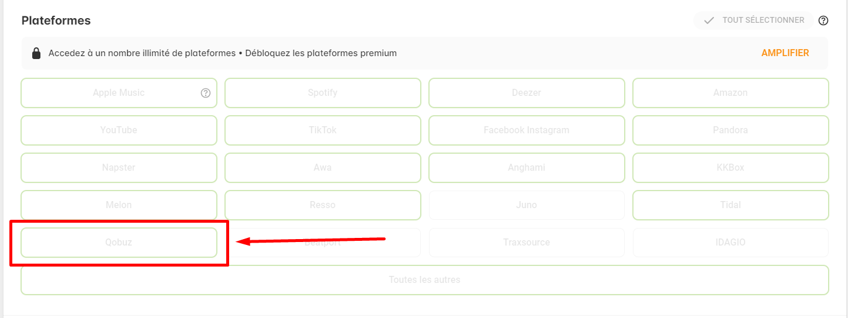Click the help icon beside Tout Sélectionner
The height and width of the screenshot is (318, 848).
(823, 20)
